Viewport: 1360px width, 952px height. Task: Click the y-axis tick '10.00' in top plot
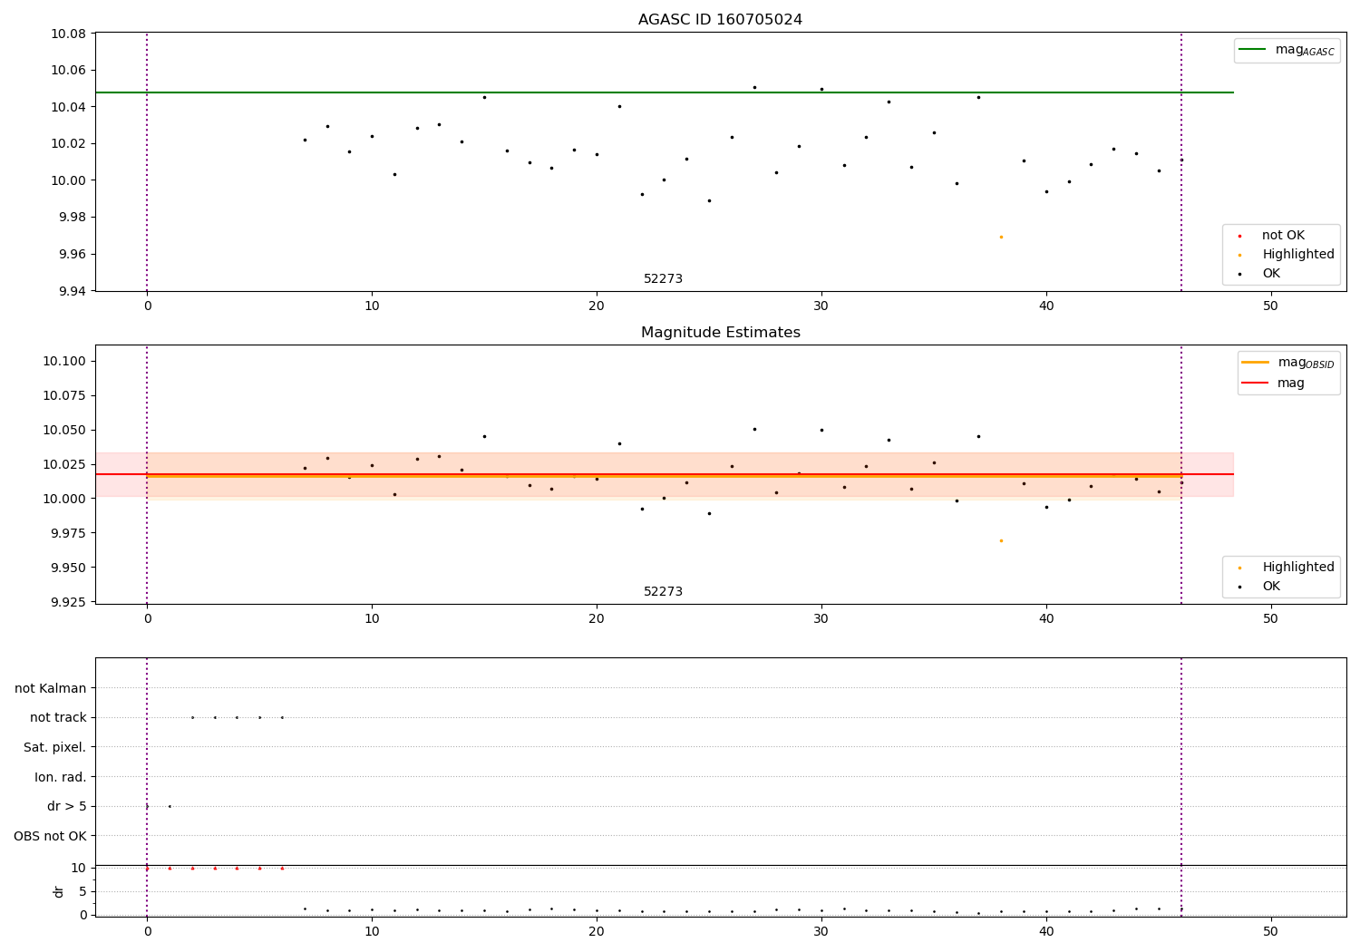coord(68,180)
